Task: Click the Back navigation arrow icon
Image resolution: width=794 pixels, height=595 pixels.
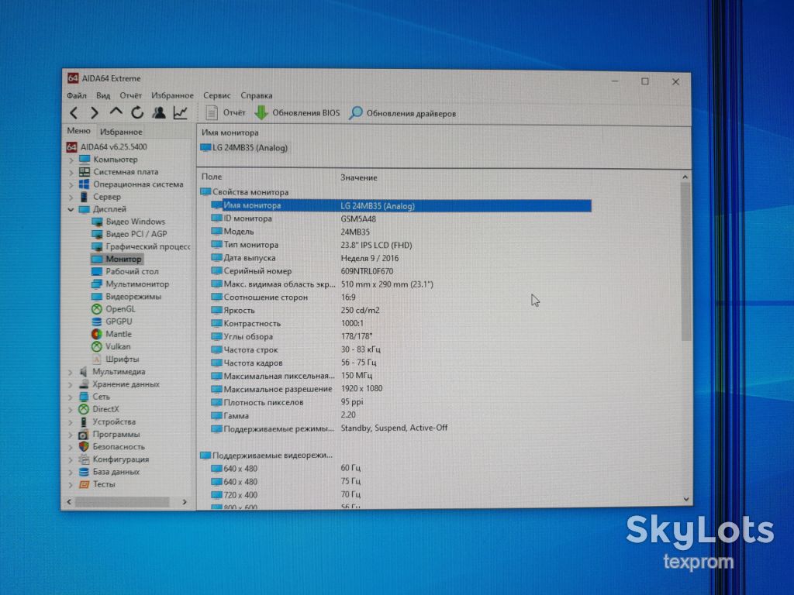Action: tap(74, 113)
